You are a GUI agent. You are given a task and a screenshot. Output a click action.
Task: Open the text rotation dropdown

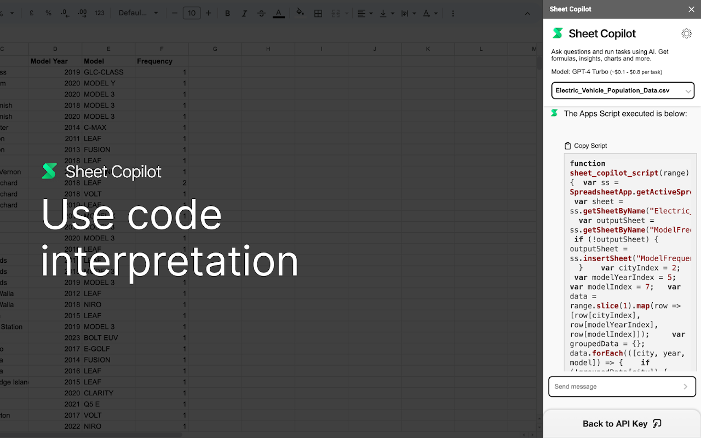click(x=430, y=13)
